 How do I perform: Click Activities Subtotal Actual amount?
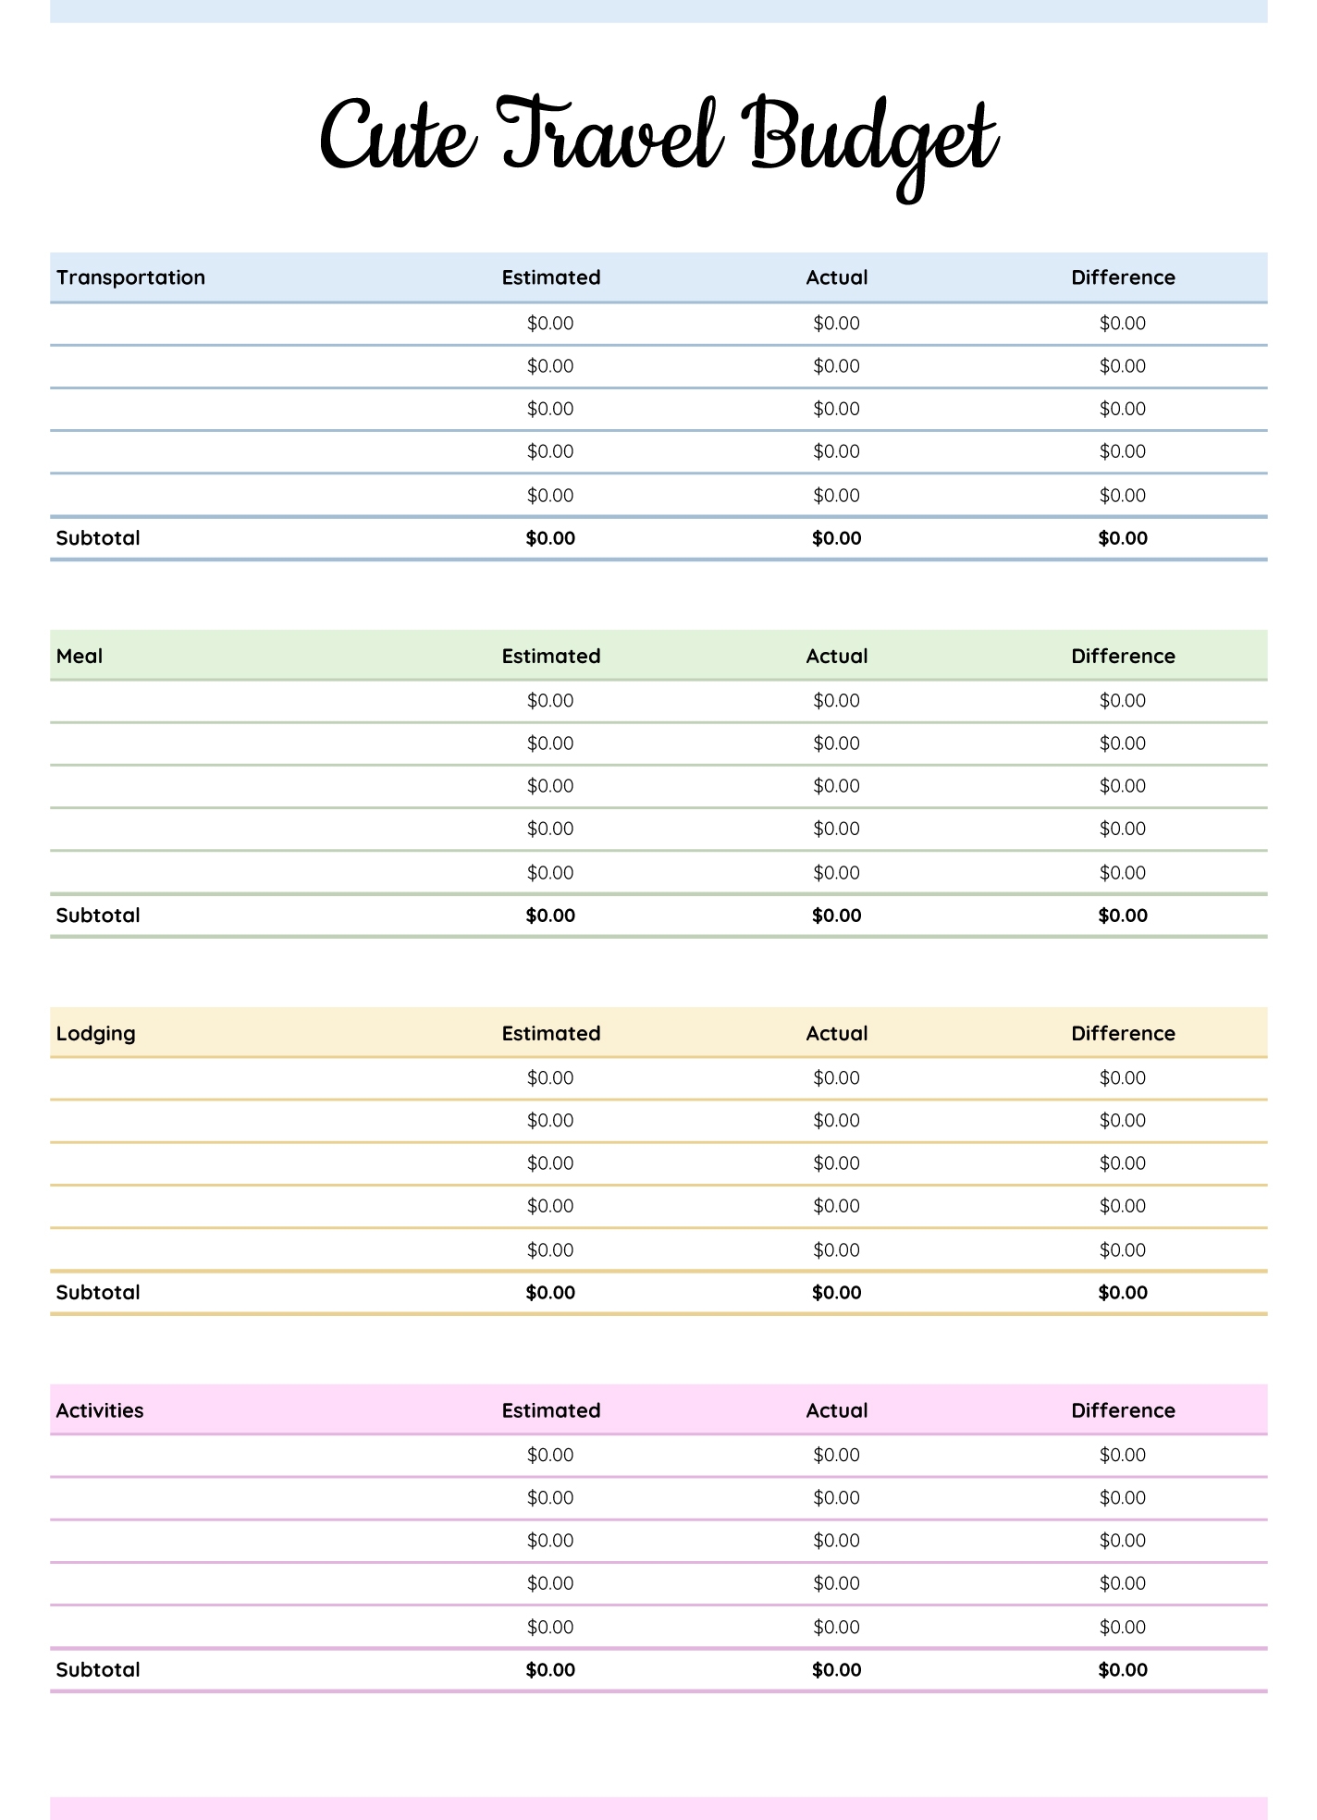click(836, 1670)
